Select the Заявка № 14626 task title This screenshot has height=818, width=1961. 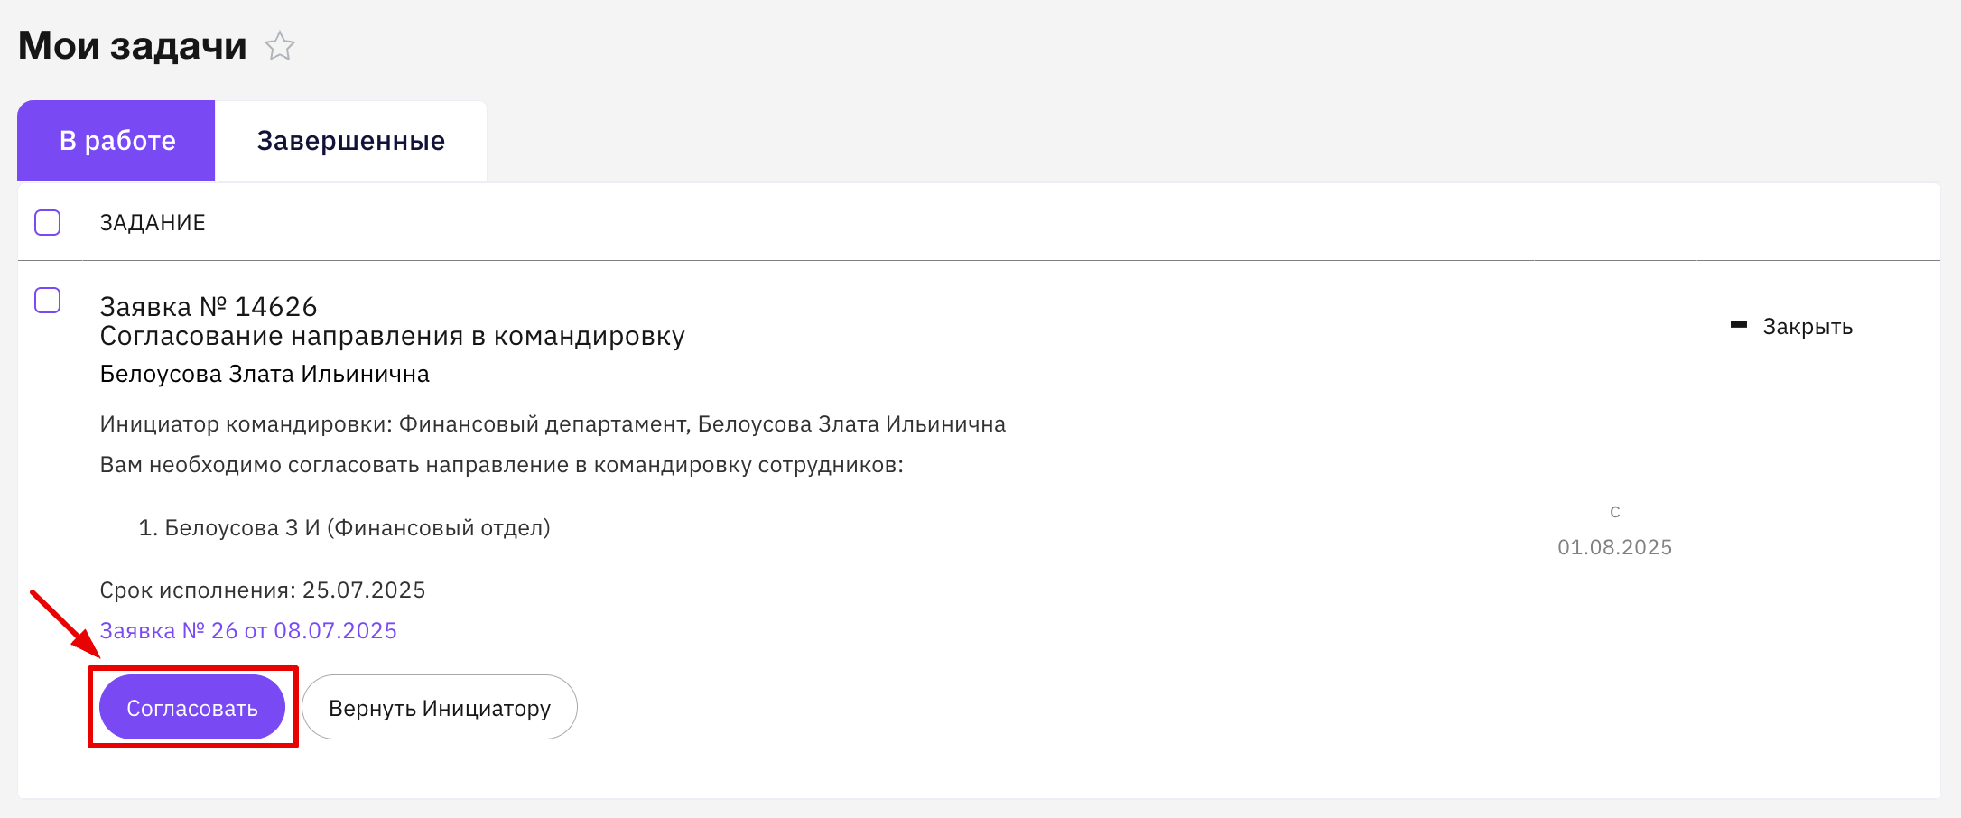209,307
